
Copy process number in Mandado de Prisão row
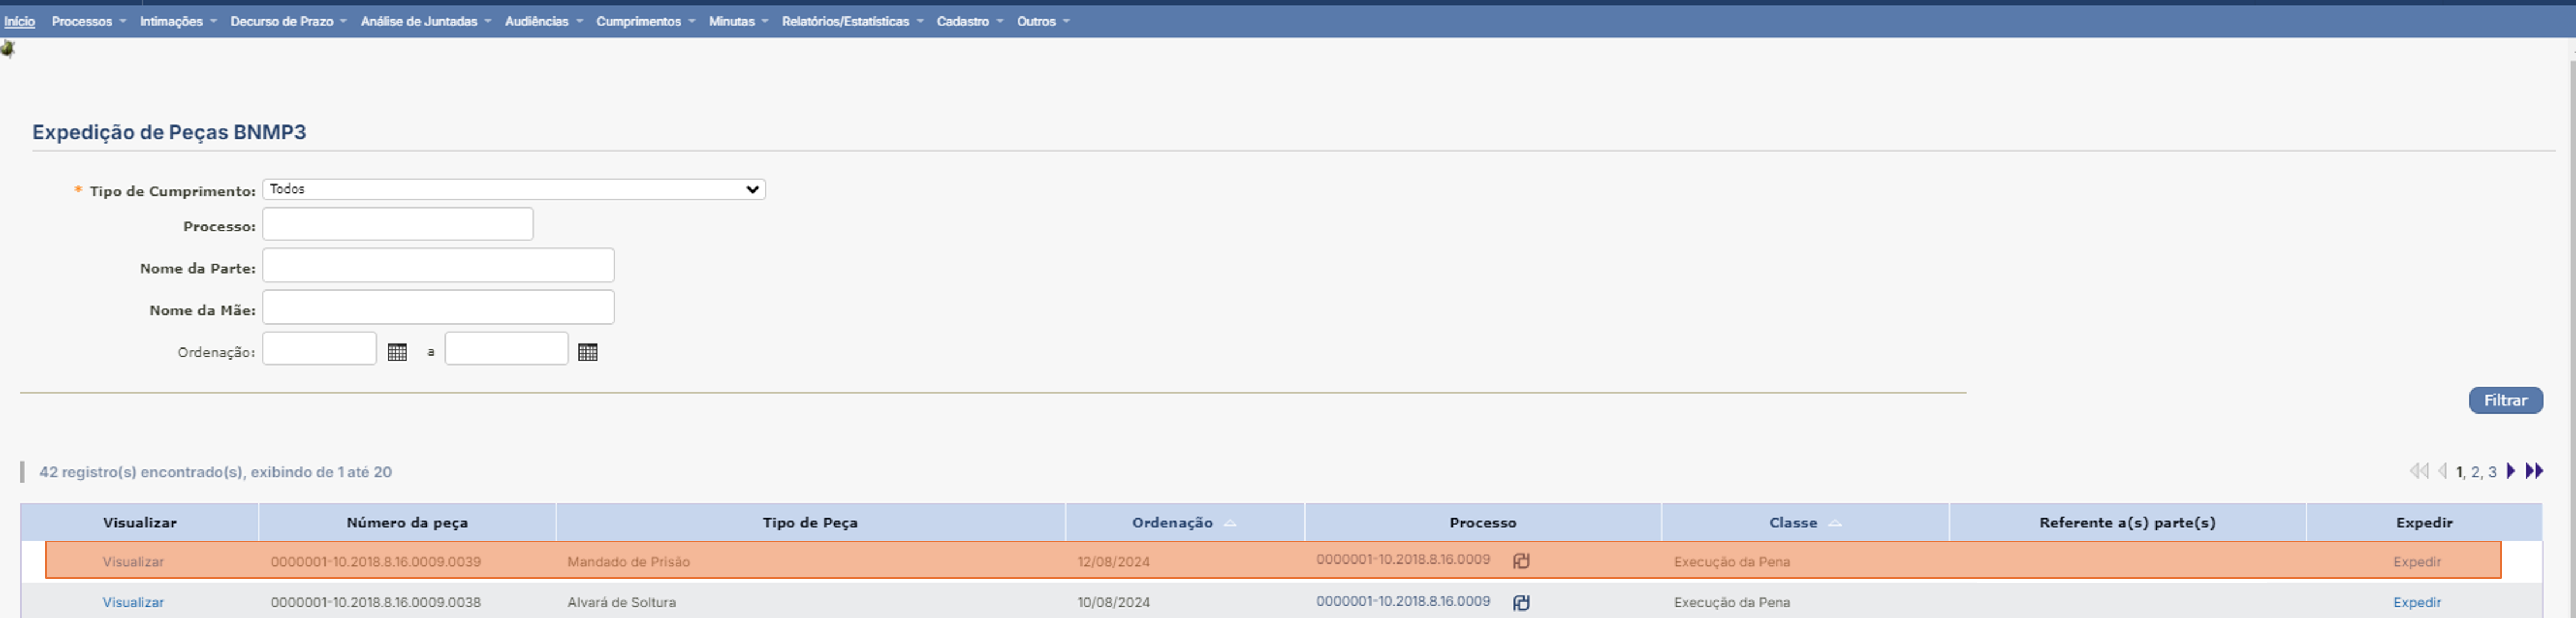tap(1521, 561)
